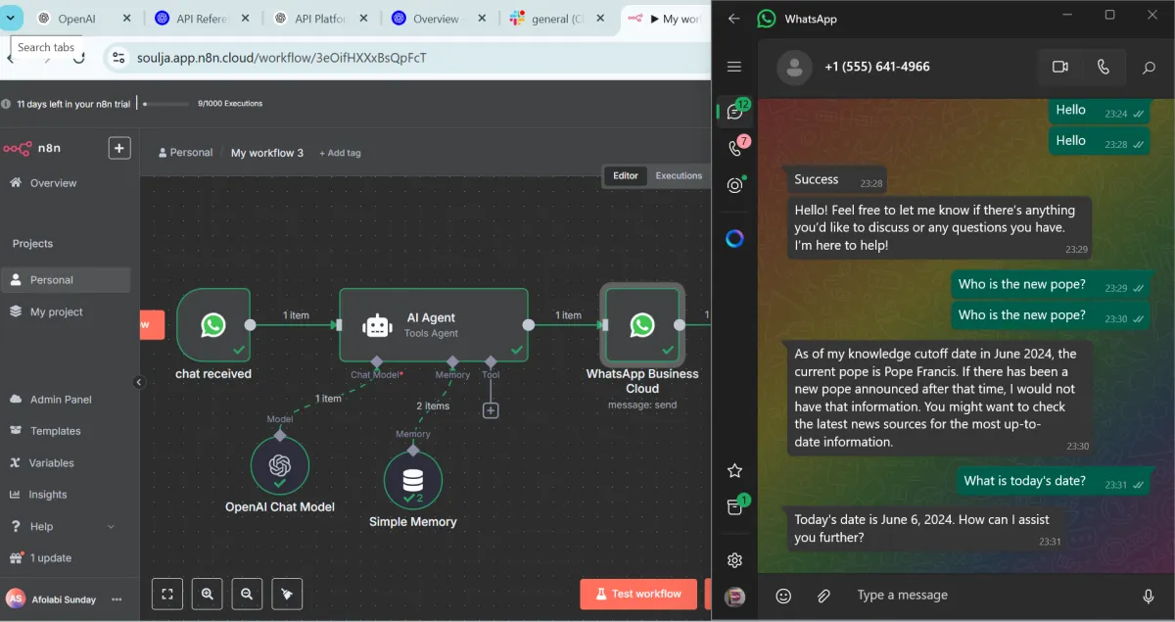1175x622 pixels.
Task: Open the Personal breadcrumb link
Action: (x=185, y=153)
